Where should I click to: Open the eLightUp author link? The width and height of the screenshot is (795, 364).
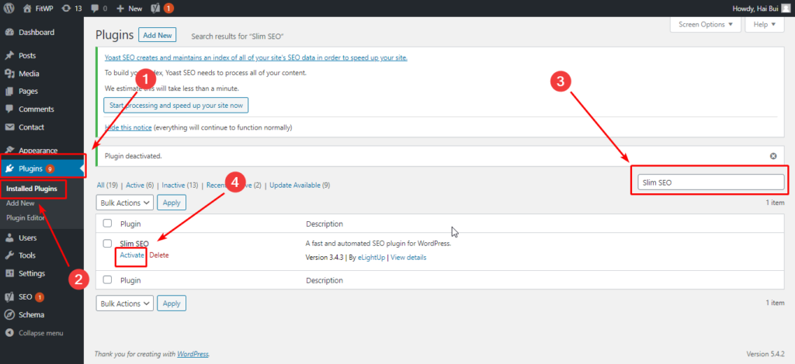372,258
